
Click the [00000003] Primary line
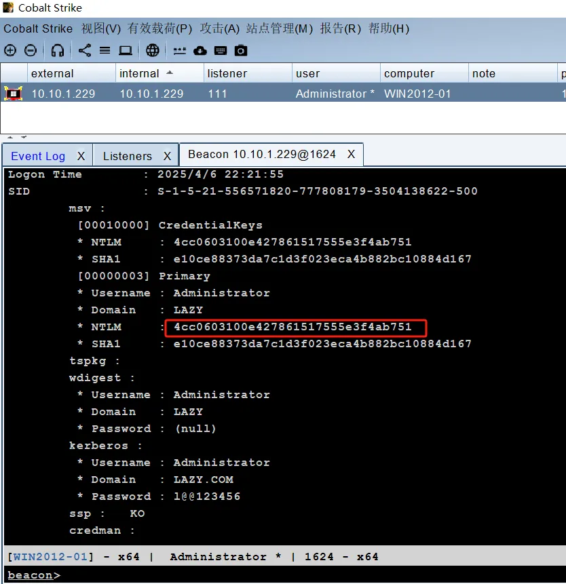point(144,276)
